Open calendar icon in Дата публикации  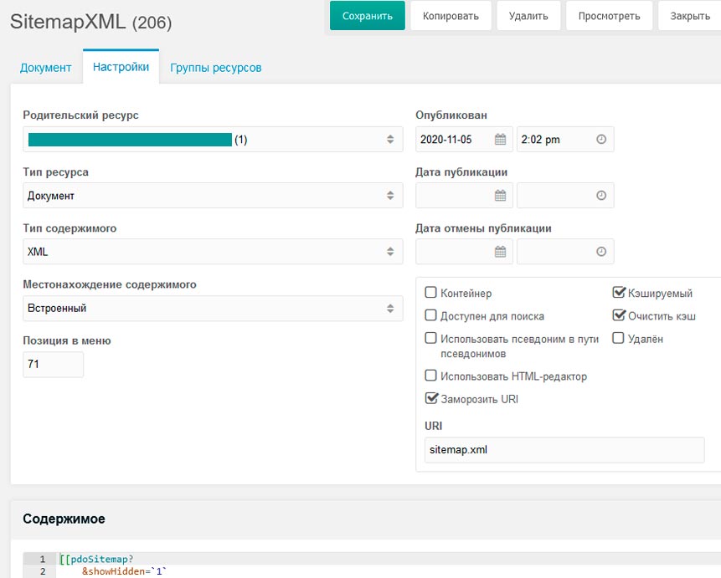(500, 195)
